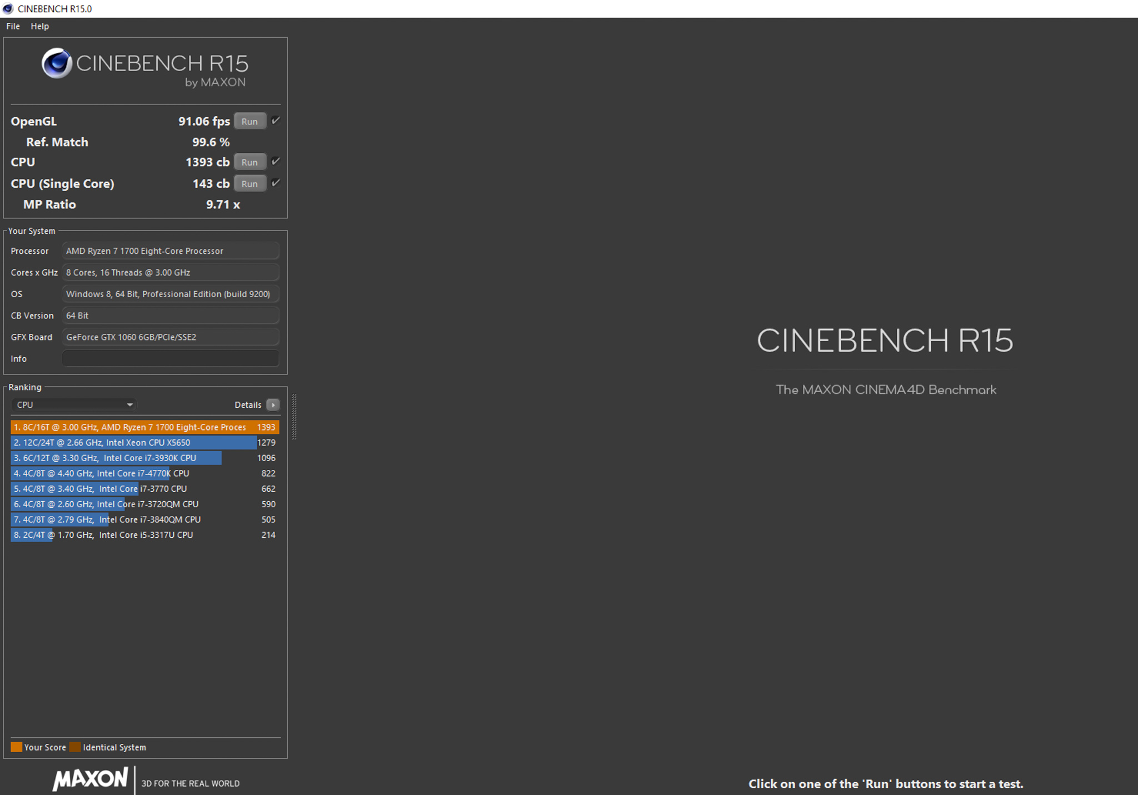Image resolution: width=1138 pixels, height=795 pixels.
Task: Click the OS field showing Windows 8
Action: coord(171,294)
